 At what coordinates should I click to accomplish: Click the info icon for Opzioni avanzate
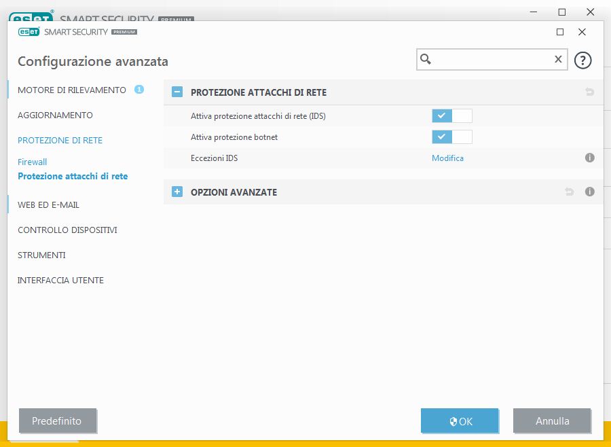[589, 192]
